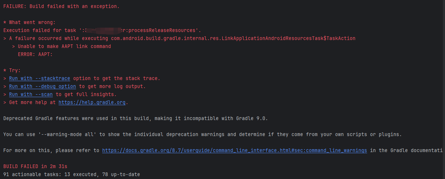Click the "option to get the stack trace" text
This screenshot has width=445, height=179.
coord(116,78)
